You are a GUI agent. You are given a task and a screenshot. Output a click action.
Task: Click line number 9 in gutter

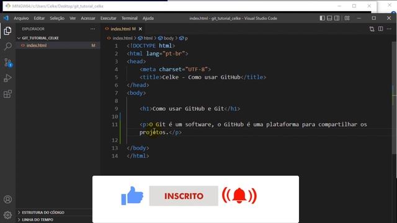(x=116, y=109)
